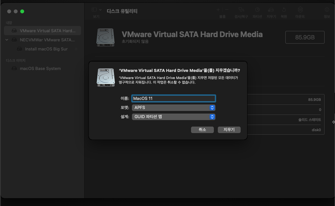Open the View options chevron in toolbar

point(100,10)
